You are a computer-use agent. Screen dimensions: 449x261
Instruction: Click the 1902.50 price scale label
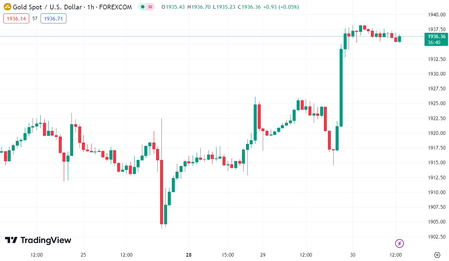[437, 237]
